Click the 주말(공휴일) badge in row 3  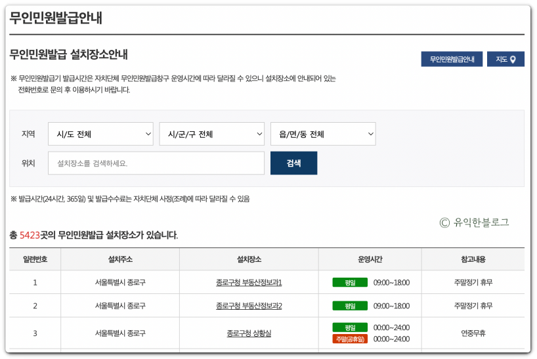tap(350, 339)
